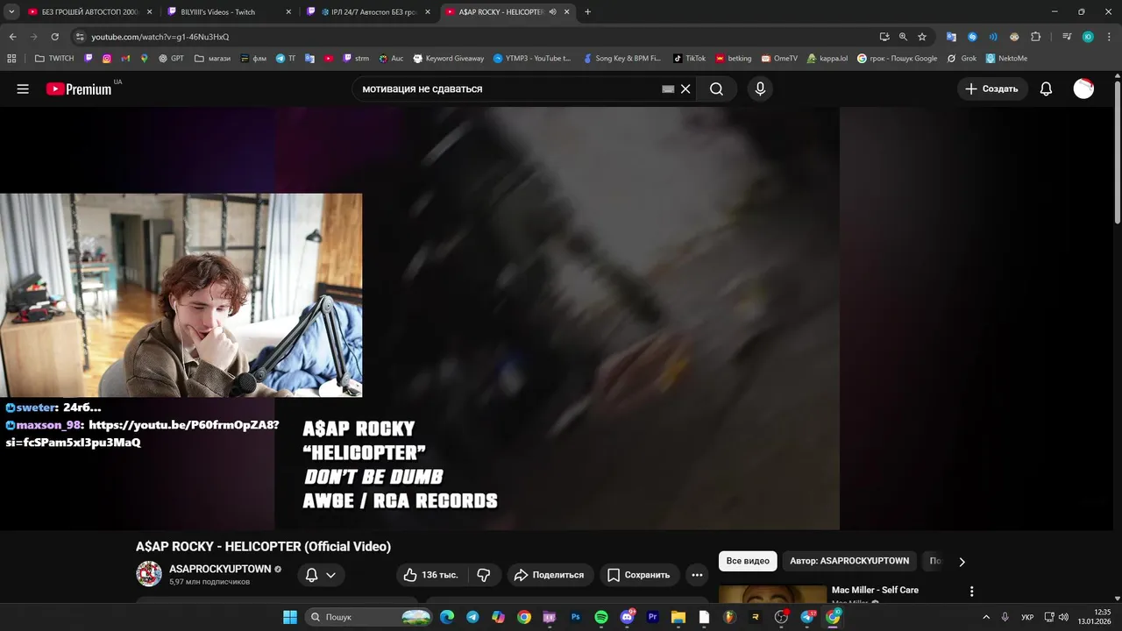Viewport: 1122px width, 631px height.
Task: Go to YouTube Premium home logo
Action: click(x=79, y=89)
